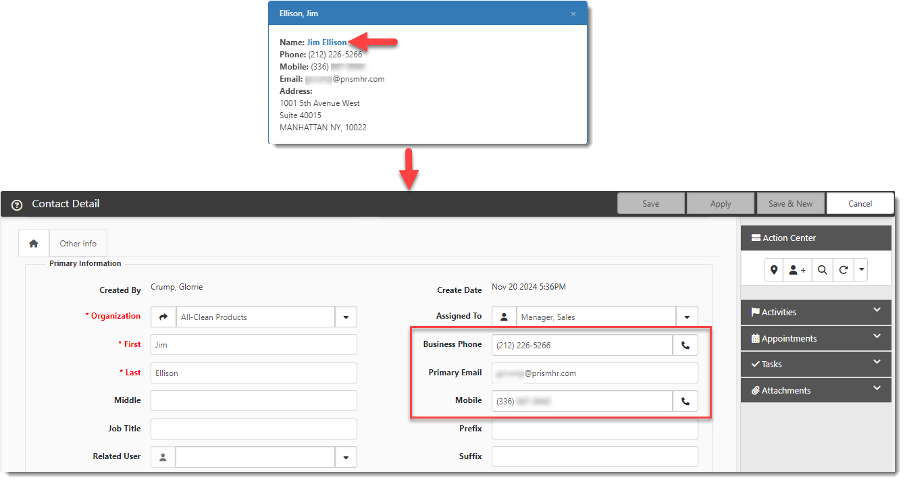Viewport: 905px width, 482px height.
Task: Switch to the Other Info tab
Action: 78,244
